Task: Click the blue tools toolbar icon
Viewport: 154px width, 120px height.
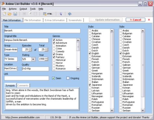Action: [61, 14]
